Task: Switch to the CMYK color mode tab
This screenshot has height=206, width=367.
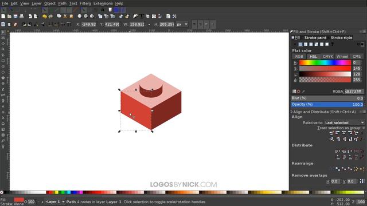Action: [327, 57]
